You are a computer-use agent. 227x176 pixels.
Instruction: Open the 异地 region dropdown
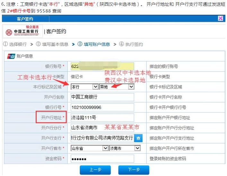(x=117, y=87)
